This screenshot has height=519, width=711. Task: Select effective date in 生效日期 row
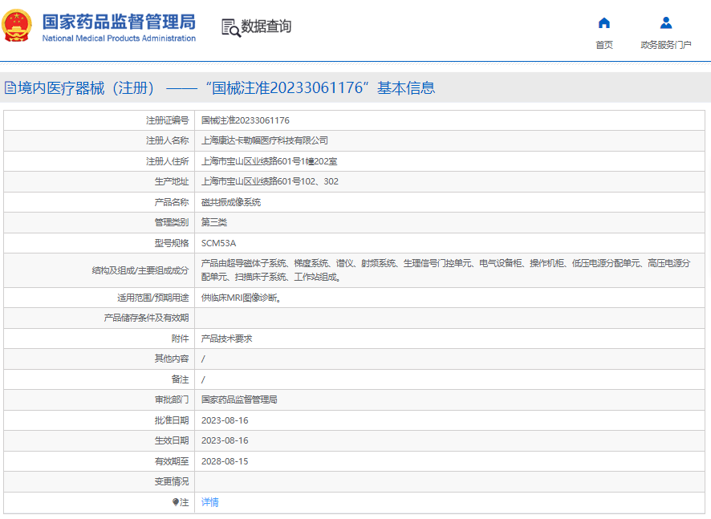225,440
